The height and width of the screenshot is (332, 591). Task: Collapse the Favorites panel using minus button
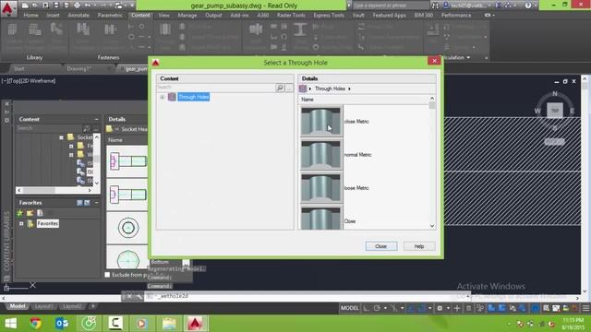96,203
